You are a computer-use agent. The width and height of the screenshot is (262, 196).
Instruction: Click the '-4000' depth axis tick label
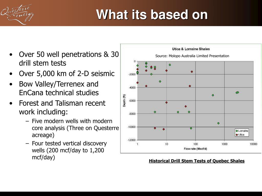[132, 88]
